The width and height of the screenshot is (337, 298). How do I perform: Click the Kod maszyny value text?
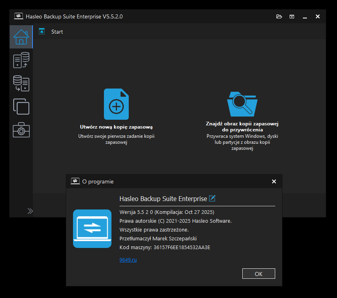(182, 248)
